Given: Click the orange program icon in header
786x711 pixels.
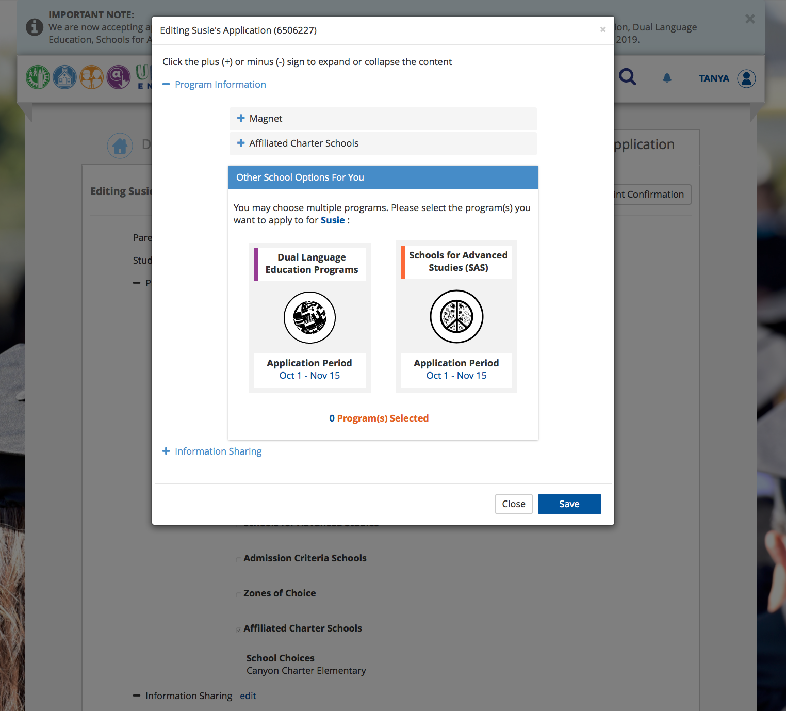Looking at the screenshot, I should click(x=91, y=77).
